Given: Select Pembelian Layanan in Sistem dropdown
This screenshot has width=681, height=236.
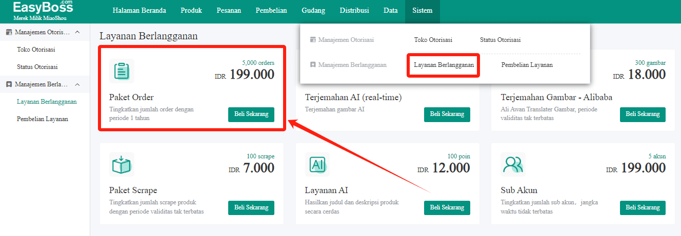Looking at the screenshot, I should [527, 65].
